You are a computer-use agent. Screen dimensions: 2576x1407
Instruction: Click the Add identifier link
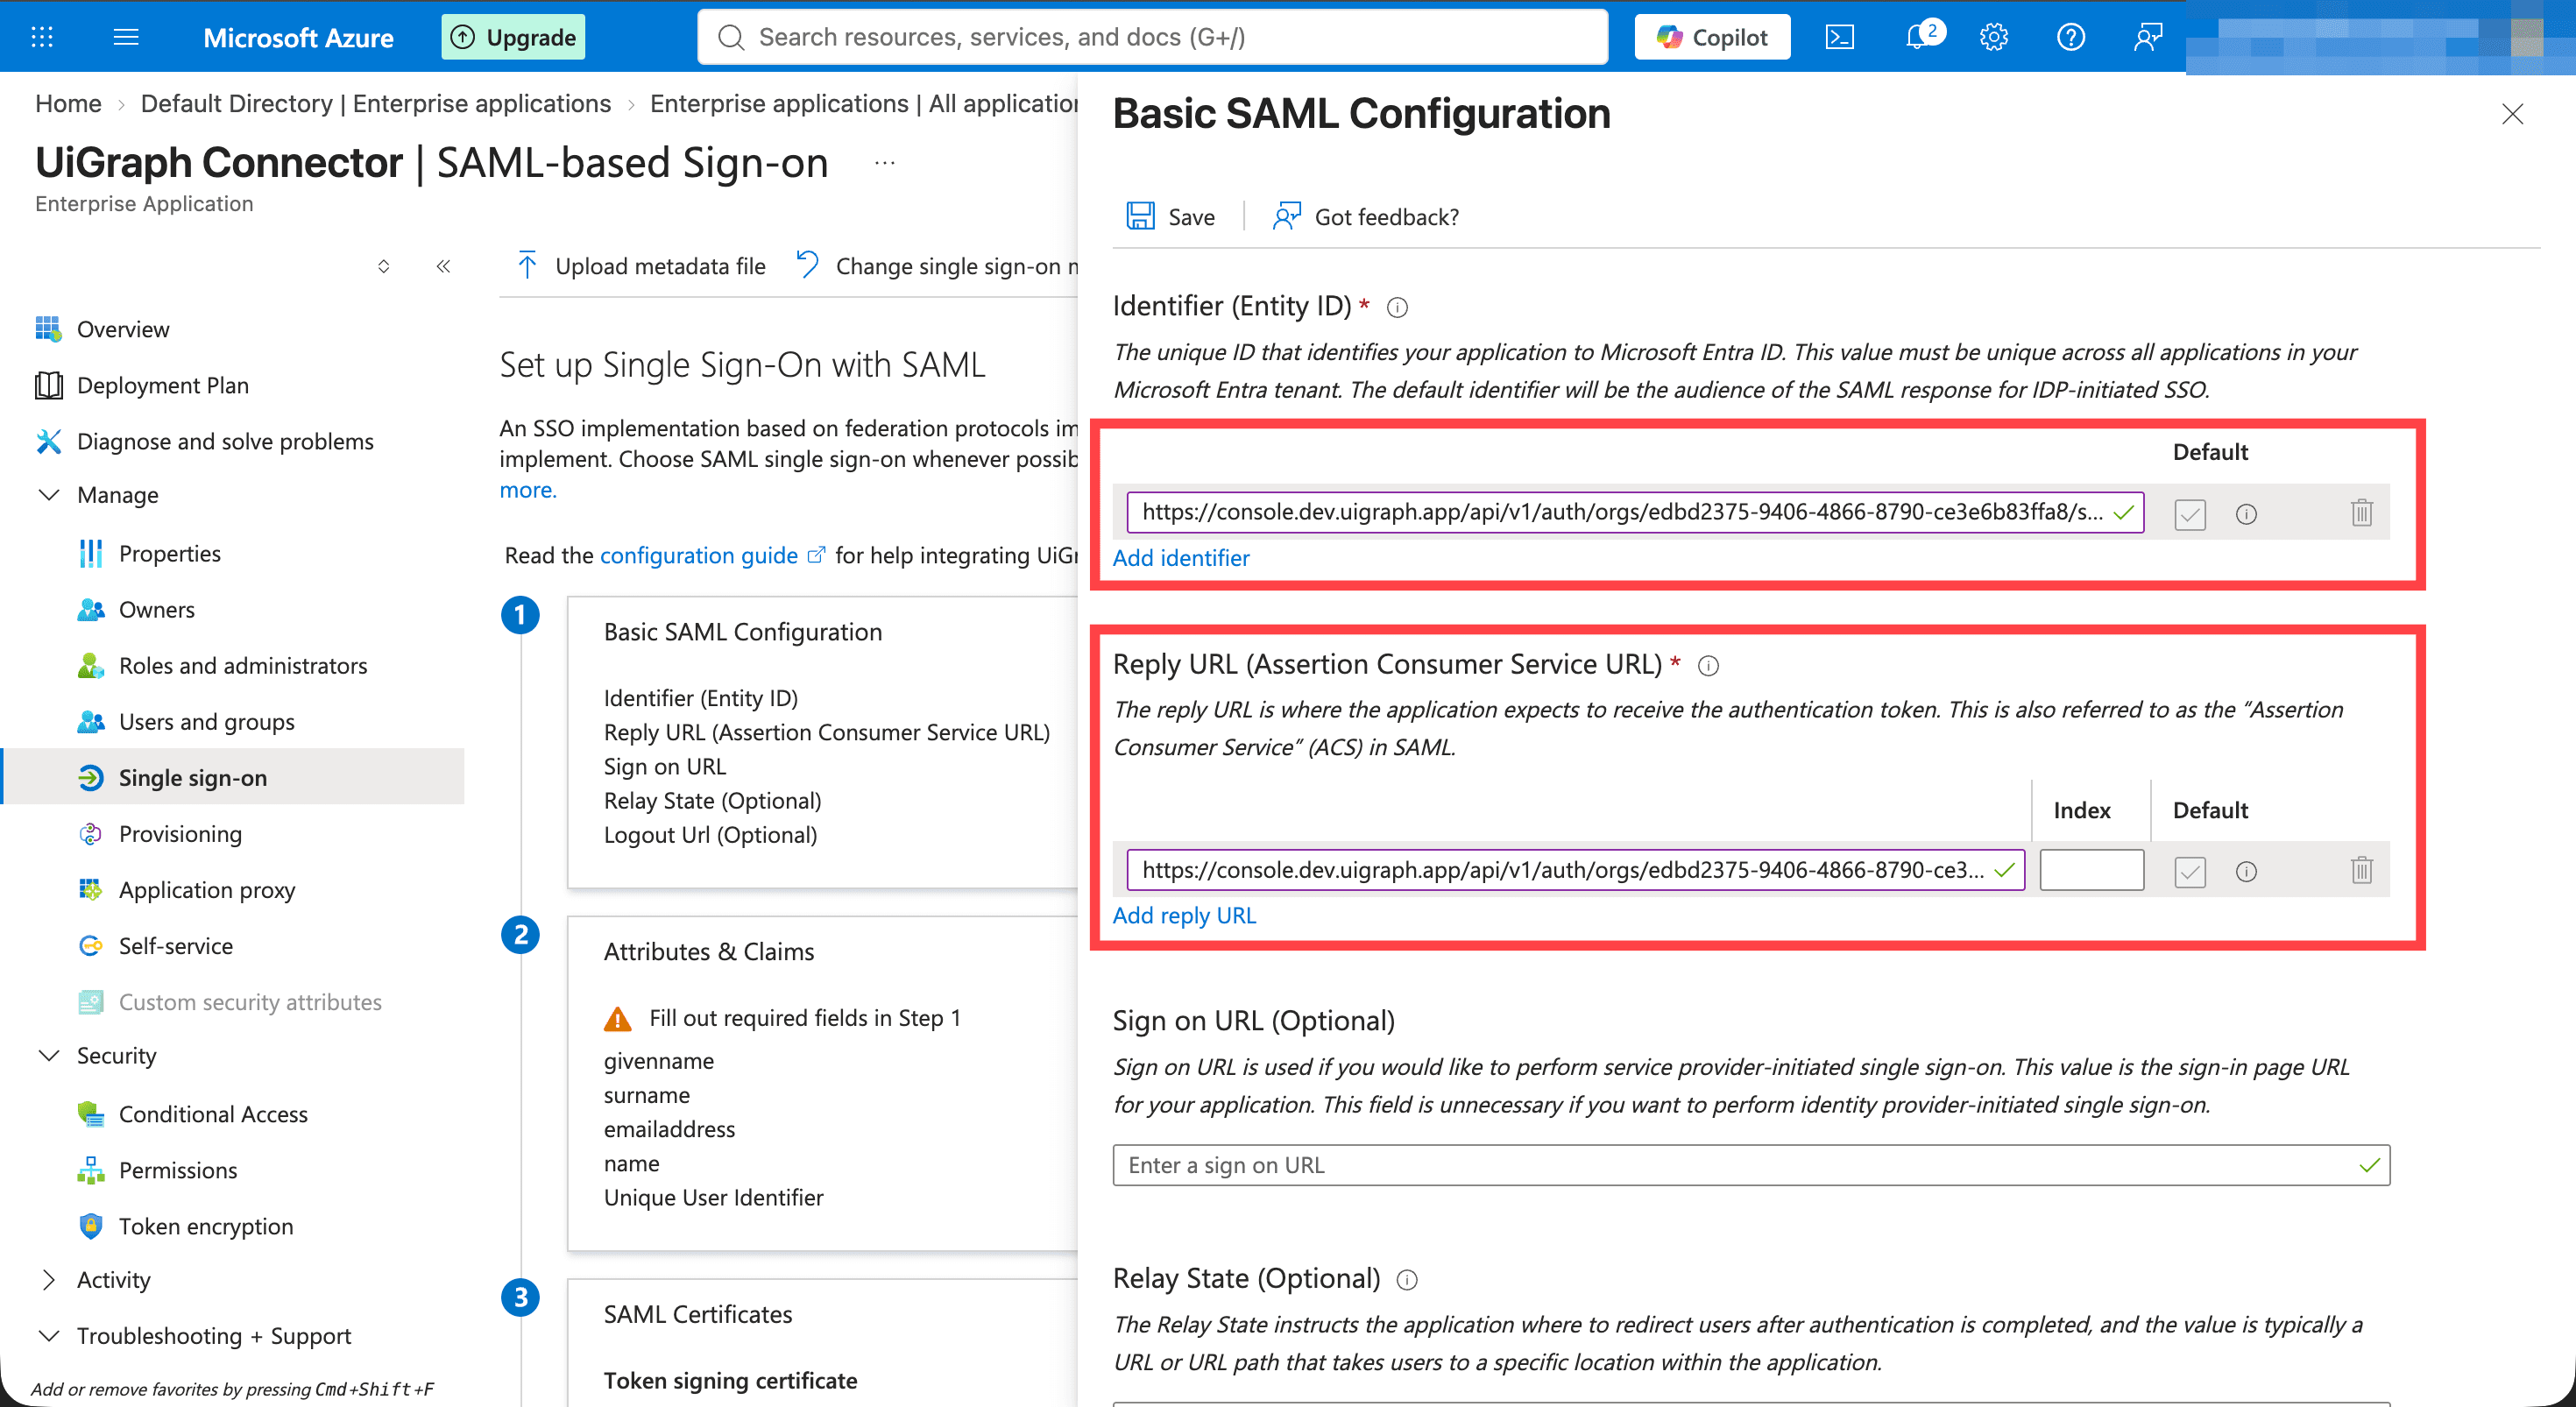pyautogui.click(x=1181, y=558)
